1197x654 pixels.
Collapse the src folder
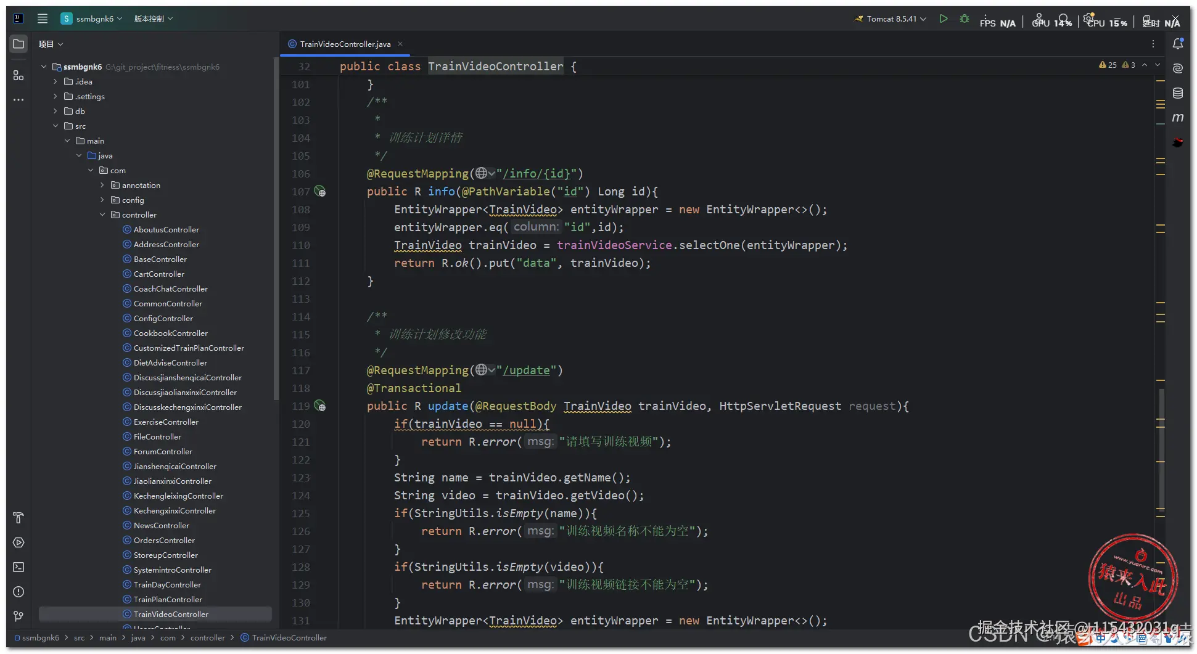coord(56,126)
